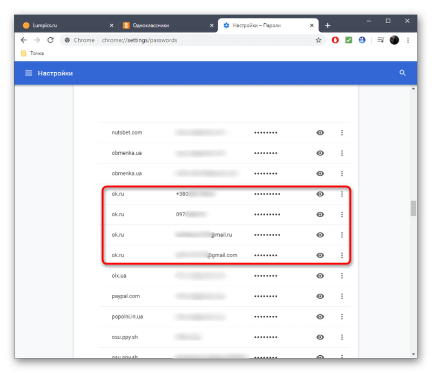Open Chrome's three-dot main menu

point(408,40)
